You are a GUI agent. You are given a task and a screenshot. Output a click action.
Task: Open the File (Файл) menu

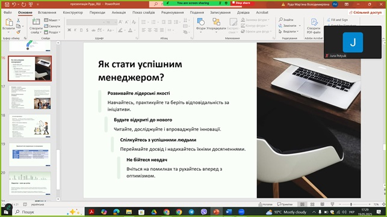click(8, 13)
